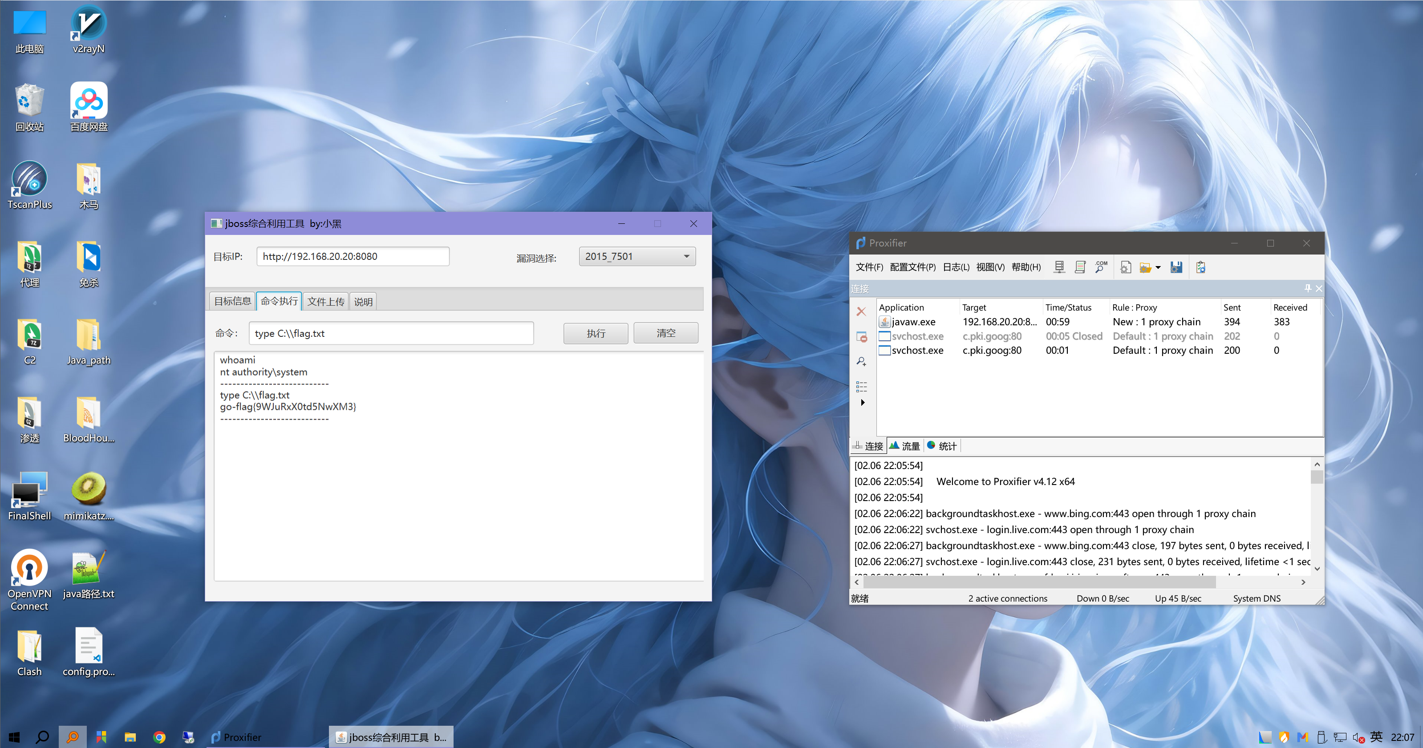
Task: Open Name Resolution (.COM magnifier) icon
Action: (1101, 267)
